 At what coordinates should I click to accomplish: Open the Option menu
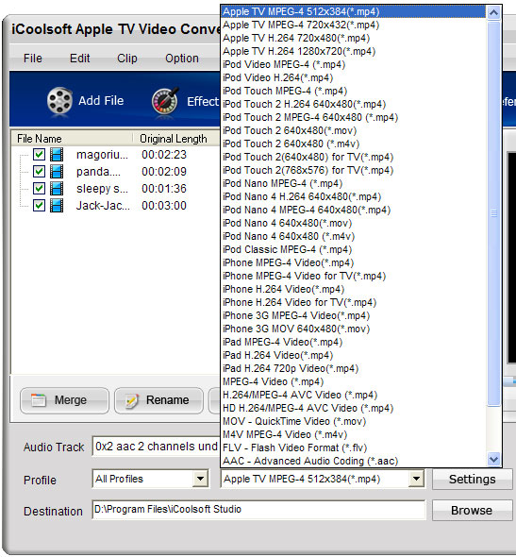(182, 58)
